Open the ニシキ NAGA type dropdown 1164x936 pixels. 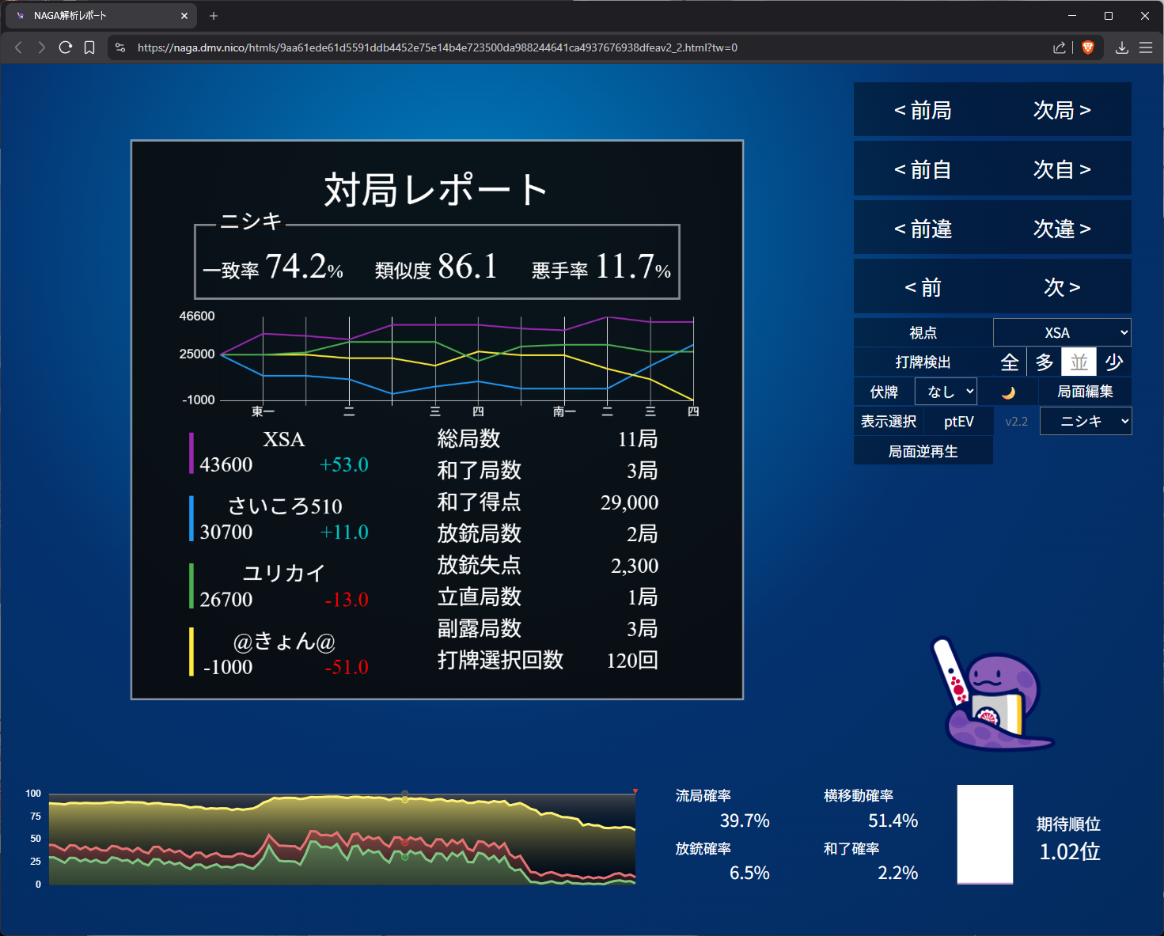(x=1085, y=422)
